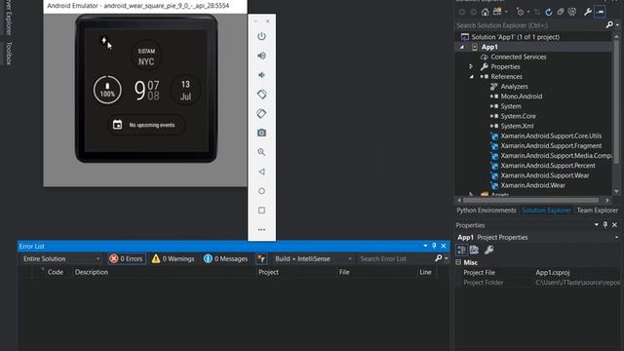Click the Show All Files icon in Solution Explorer
624x351 pixels.
[x=572, y=12]
